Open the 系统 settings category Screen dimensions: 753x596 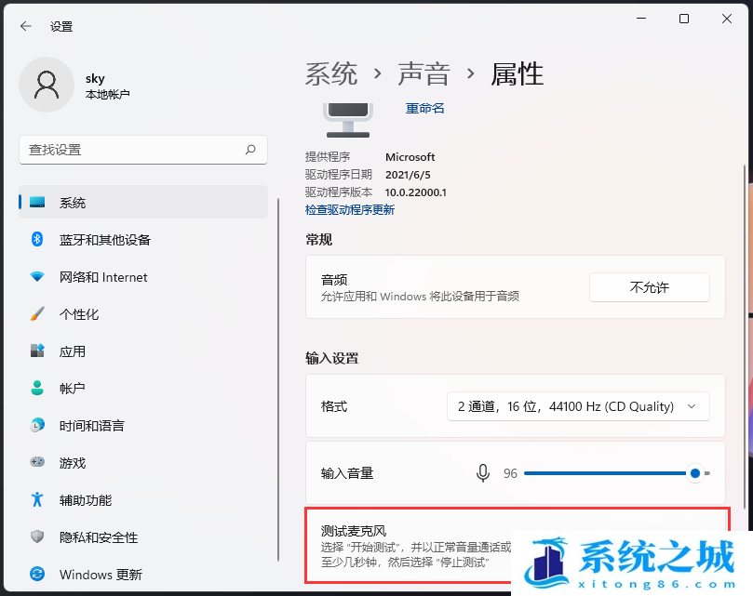143,202
